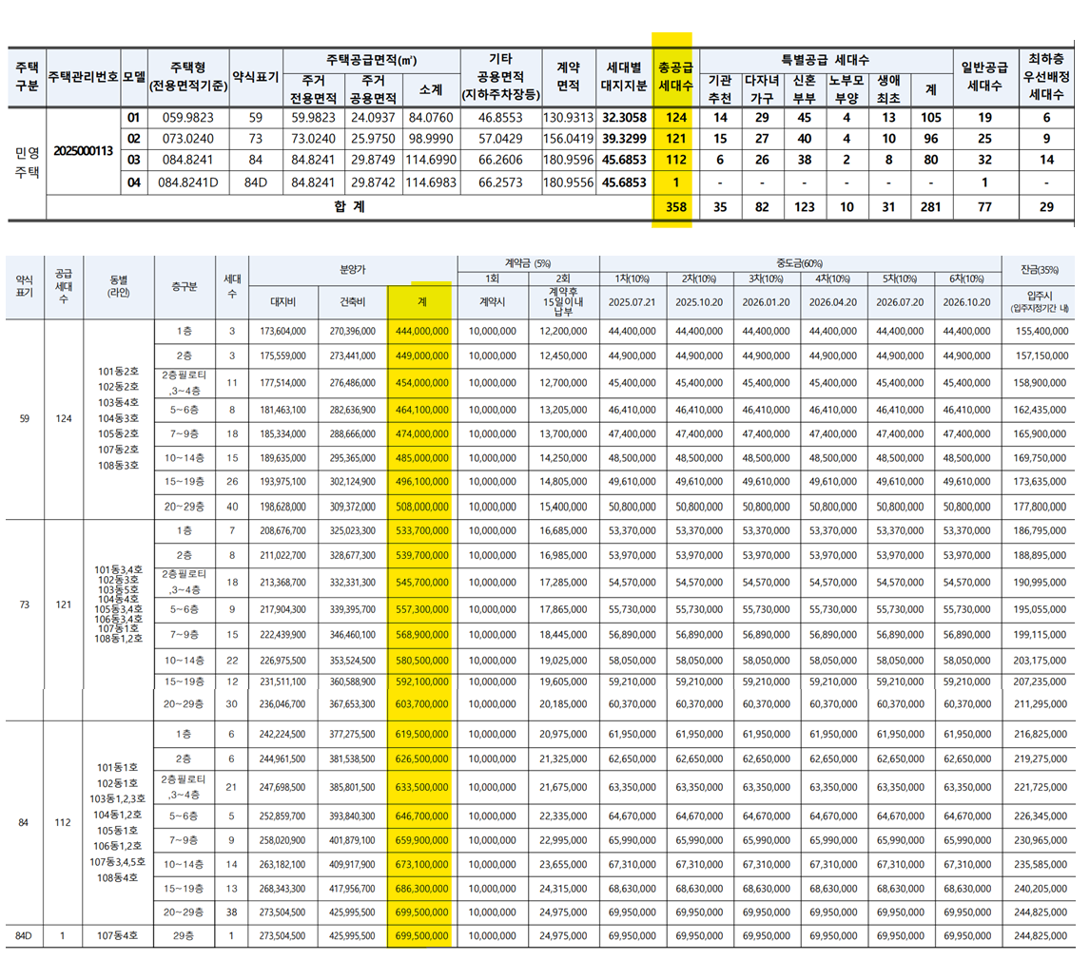Viewport: 1090px width, 979px height.
Task: Select the 57.0429 other common area cell
Action: (x=500, y=138)
